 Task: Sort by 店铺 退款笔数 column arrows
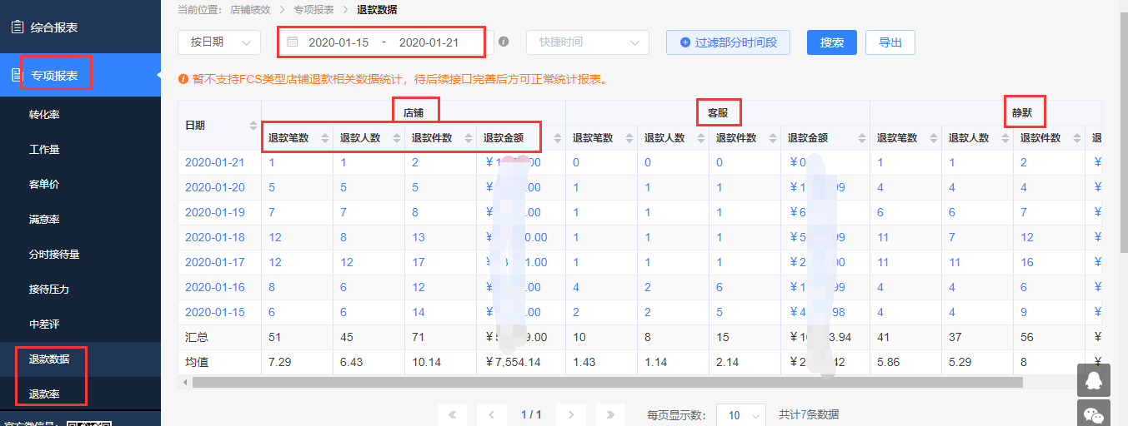click(325, 138)
